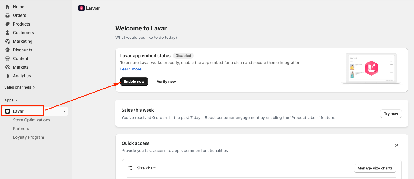
Task: Expand the Apps section
Action: coord(11,100)
